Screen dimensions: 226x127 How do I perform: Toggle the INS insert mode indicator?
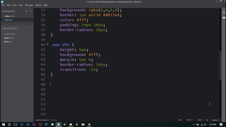180,120
